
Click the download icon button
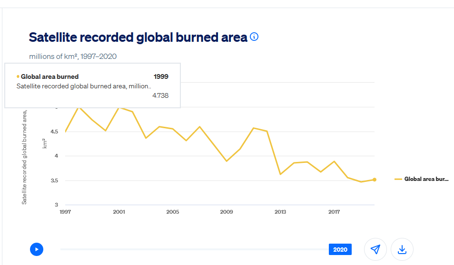click(402, 249)
